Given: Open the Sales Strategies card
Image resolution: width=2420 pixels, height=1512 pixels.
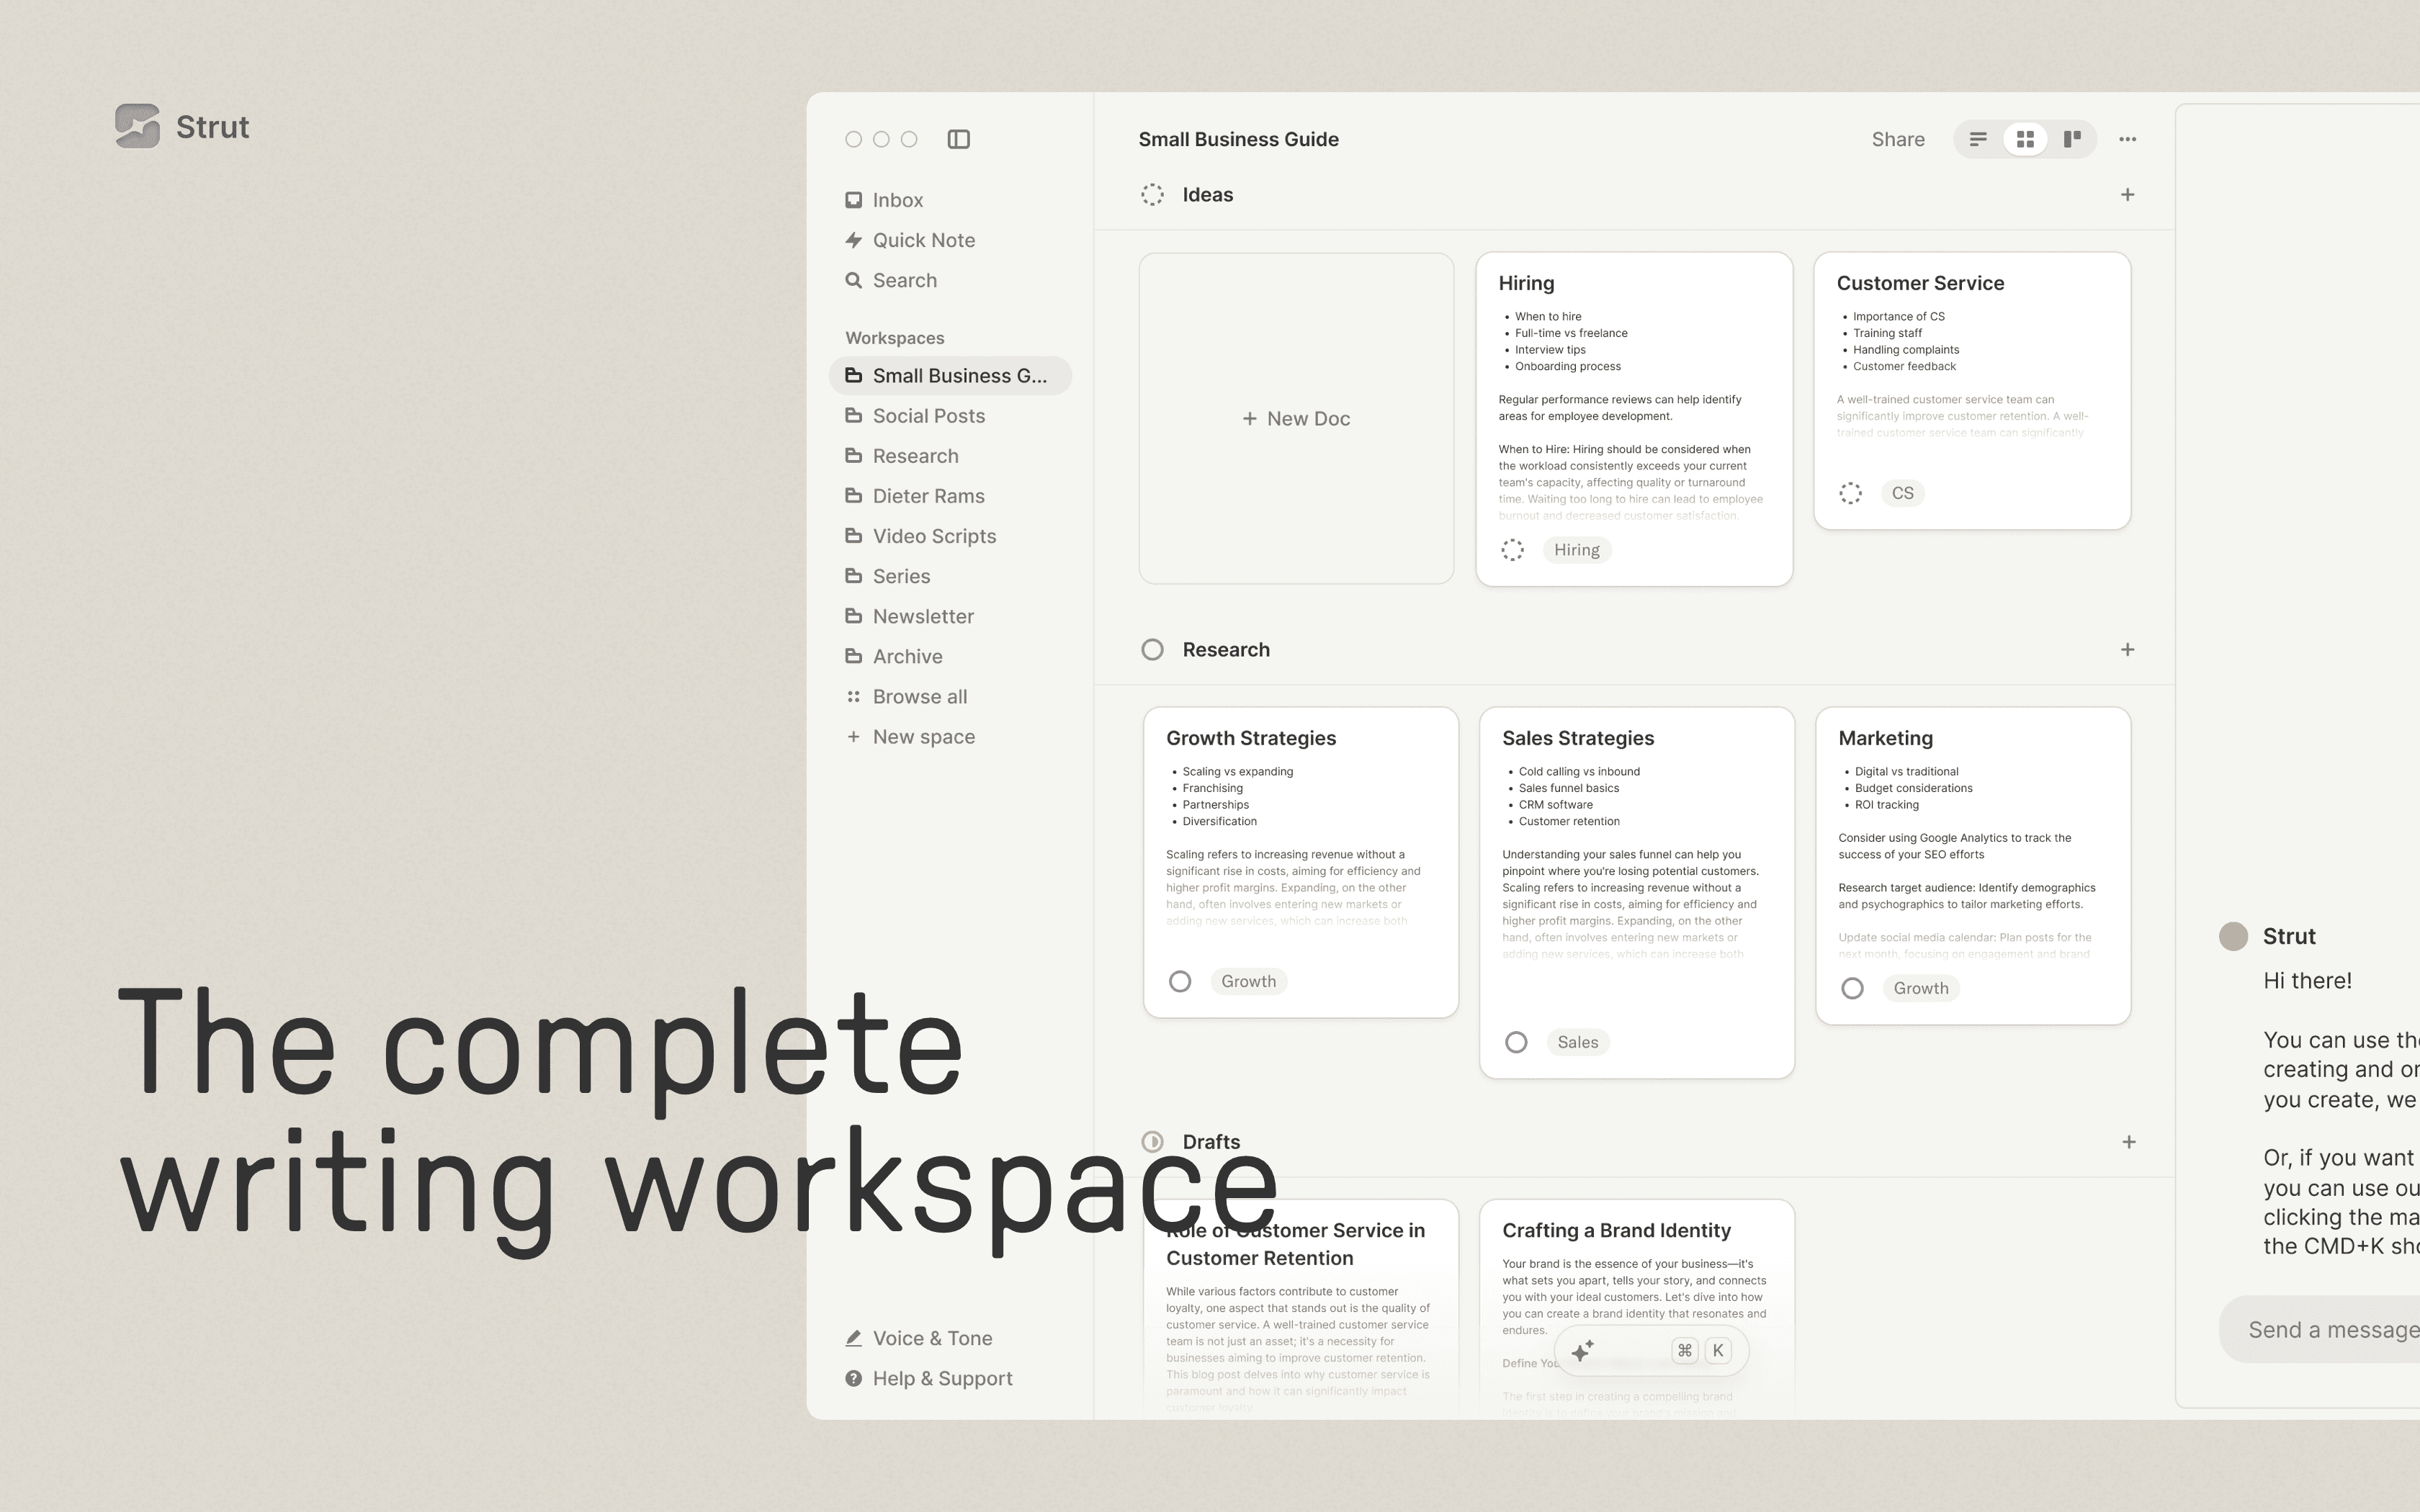Looking at the screenshot, I should click(x=1637, y=893).
